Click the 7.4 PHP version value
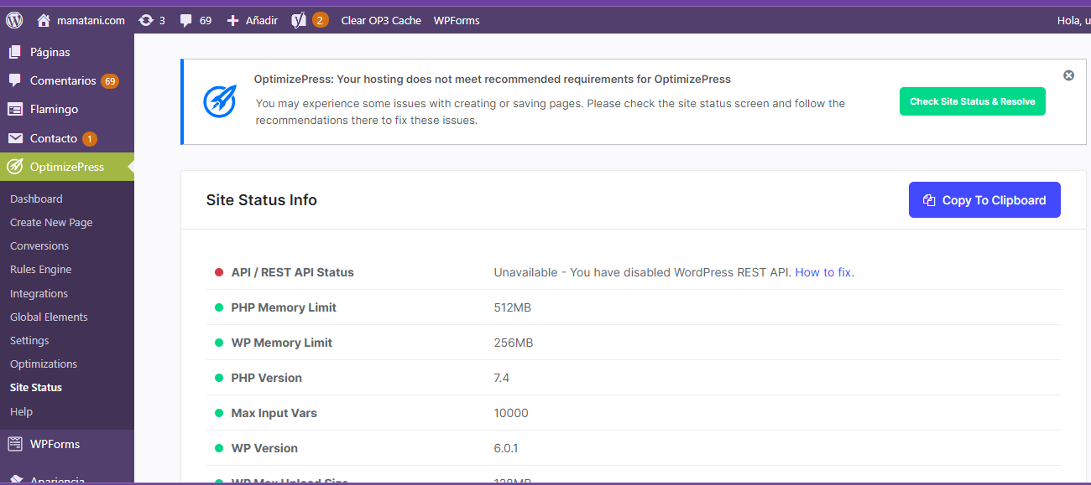 click(502, 378)
